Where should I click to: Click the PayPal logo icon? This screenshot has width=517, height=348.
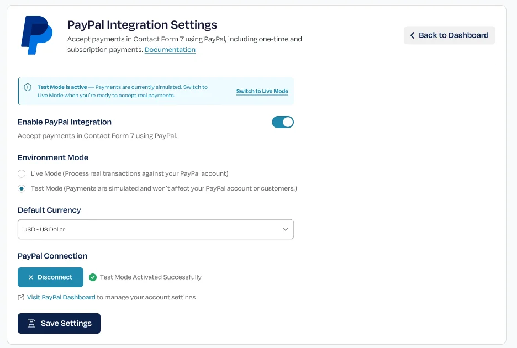tap(36, 35)
